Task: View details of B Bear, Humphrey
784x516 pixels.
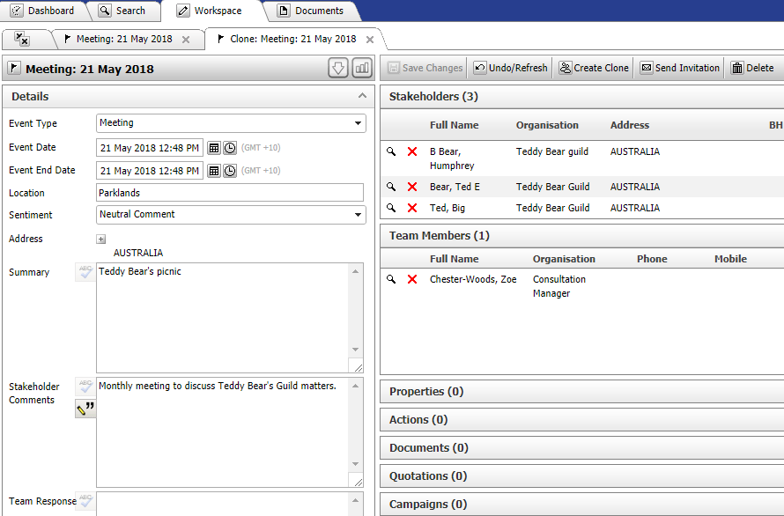Action: click(x=391, y=151)
